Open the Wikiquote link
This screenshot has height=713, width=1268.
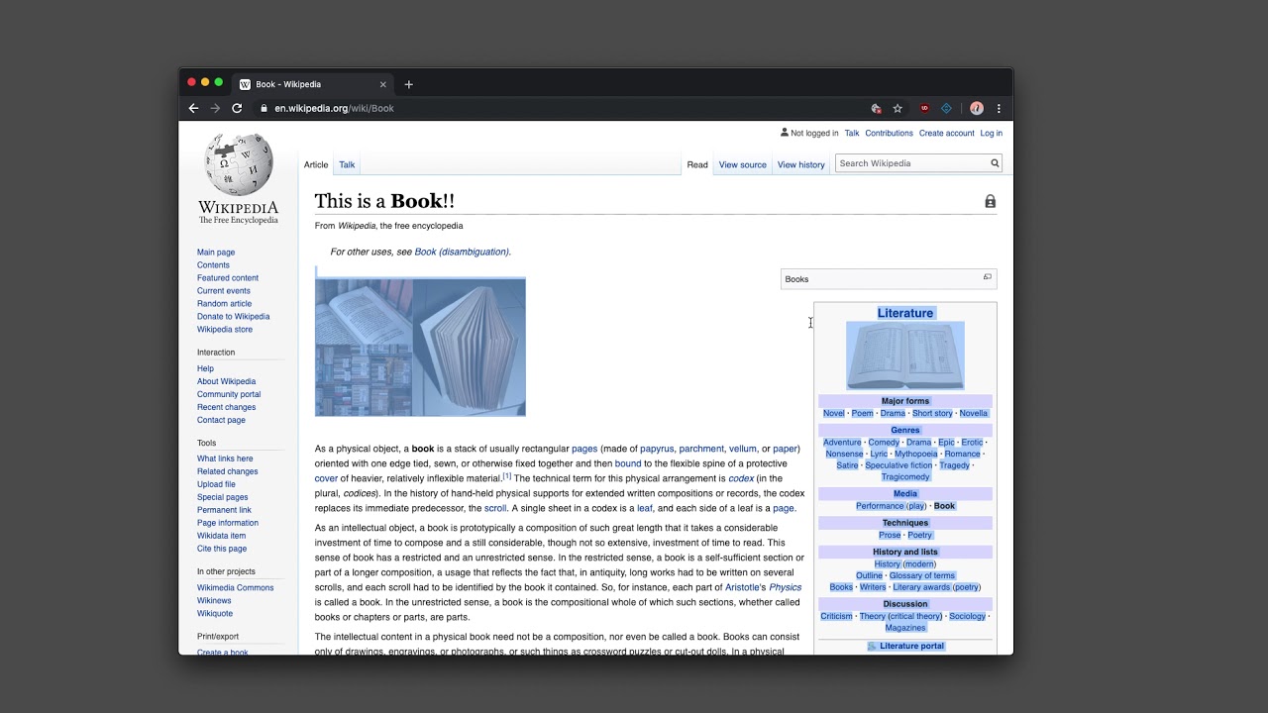[x=215, y=614]
